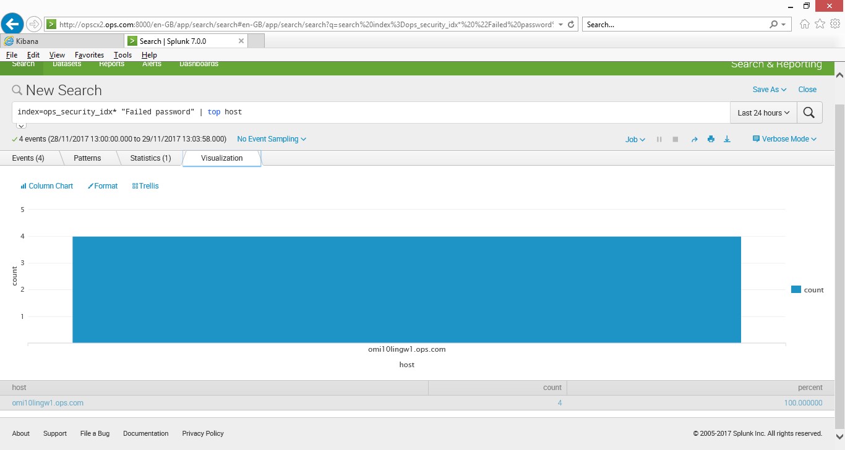This screenshot has height=450, width=845.
Task: Switch to the Statistics tab
Action: click(150, 158)
